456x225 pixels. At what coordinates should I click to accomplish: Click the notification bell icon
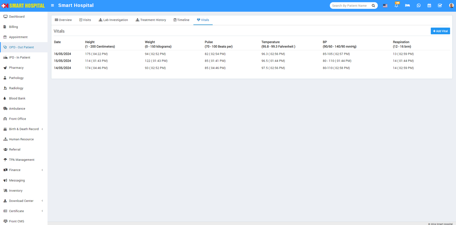396,5
